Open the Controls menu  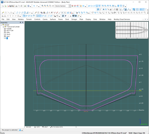point(37,19)
